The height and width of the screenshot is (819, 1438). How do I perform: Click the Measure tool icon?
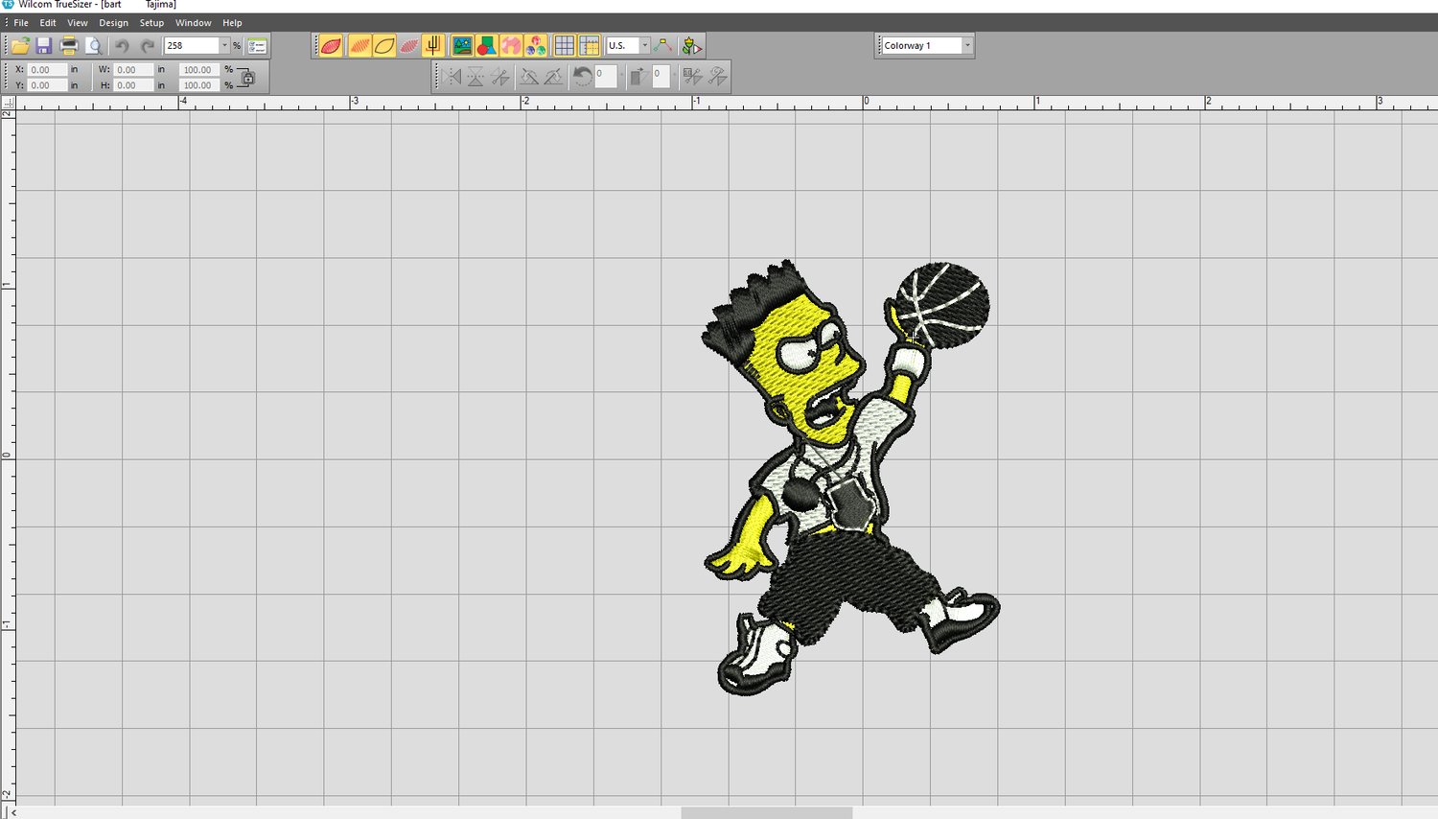tap(662, 45)
